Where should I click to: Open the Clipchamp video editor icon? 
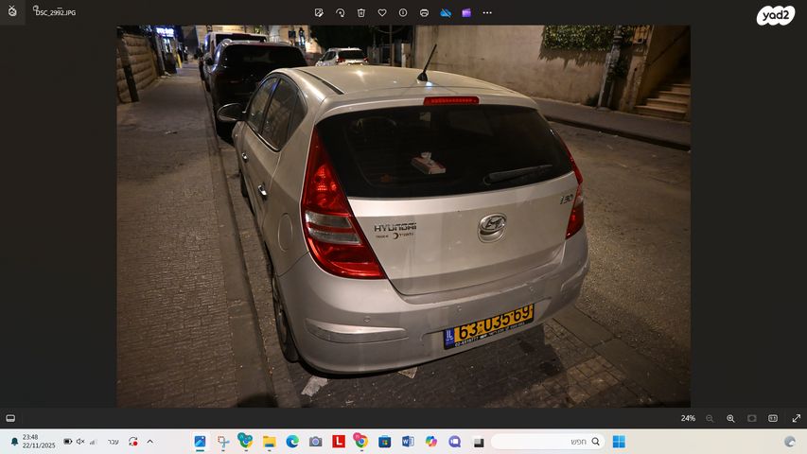click(466, 13)
